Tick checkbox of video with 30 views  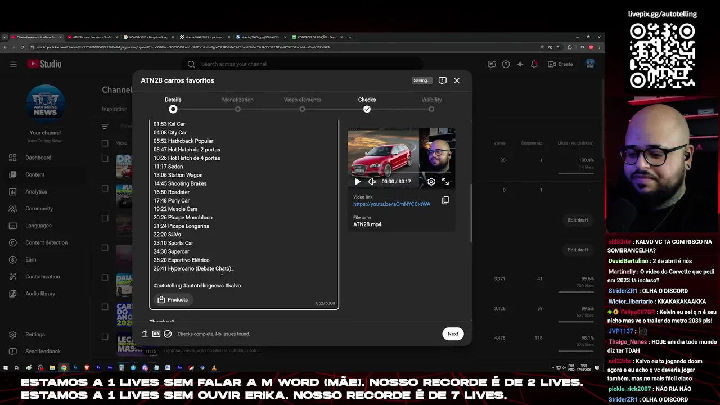pyautogui.click(x=105, y=159)
